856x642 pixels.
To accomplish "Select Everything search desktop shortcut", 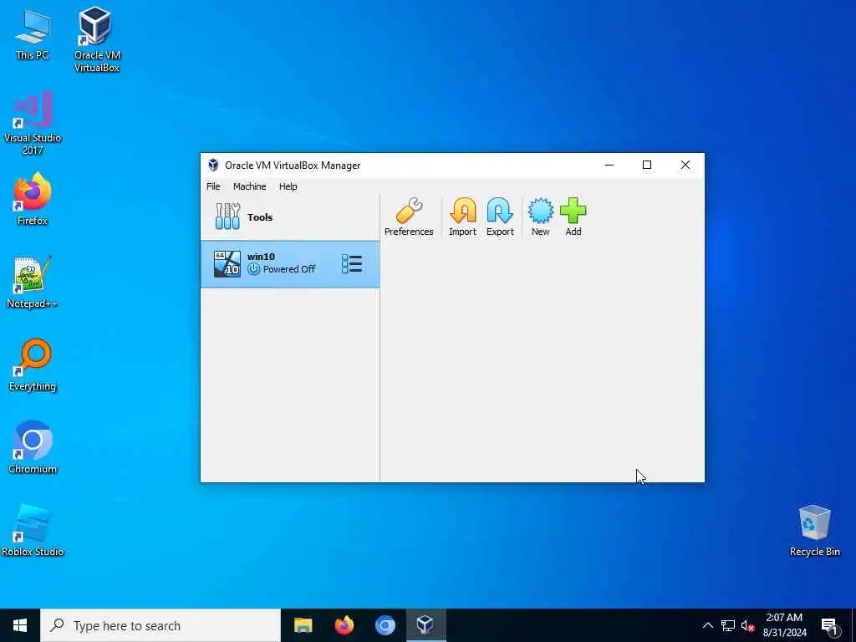I will pyautogui.click(x=33, y=364).
